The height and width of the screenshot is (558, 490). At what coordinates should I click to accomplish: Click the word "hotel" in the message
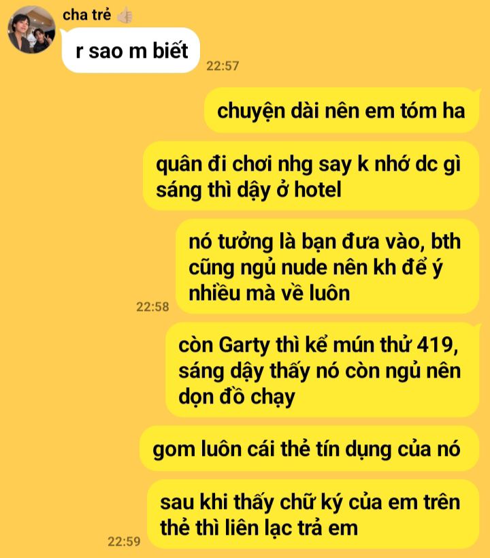[318, 189]
